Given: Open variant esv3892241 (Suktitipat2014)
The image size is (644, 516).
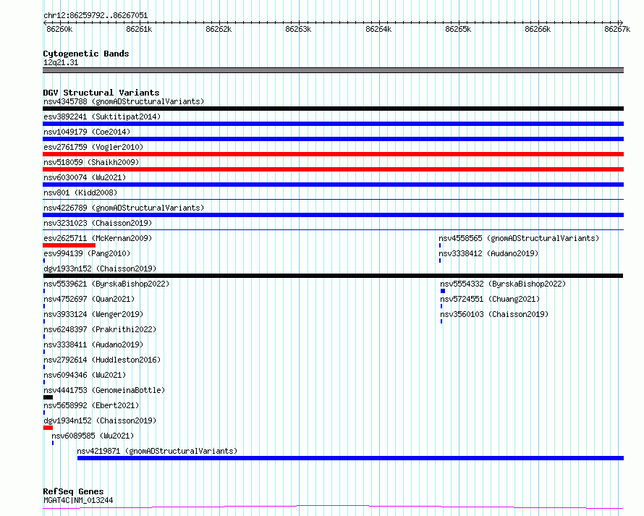Looking at the screenshot, I should tap(102, 117).
